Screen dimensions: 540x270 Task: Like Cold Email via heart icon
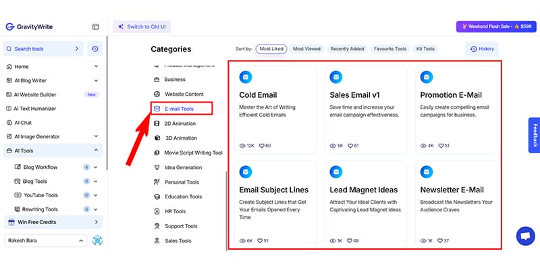(x=261, y=146)
